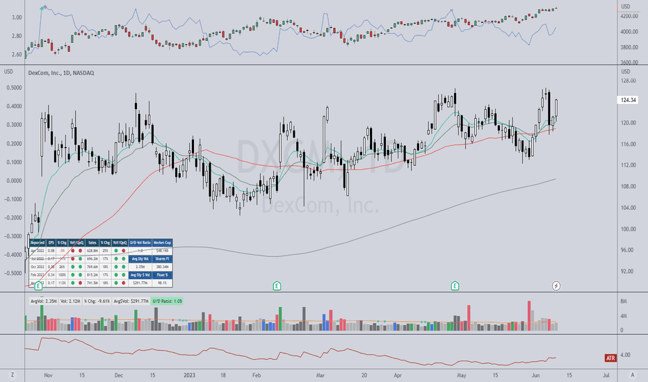This screenshot has height=382, width=648.
Task: Click the Nov label on time axis
Action: point(48,375)
